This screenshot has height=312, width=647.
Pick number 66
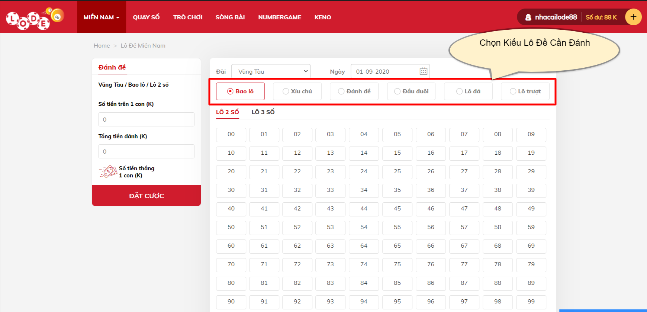[431, 246]
